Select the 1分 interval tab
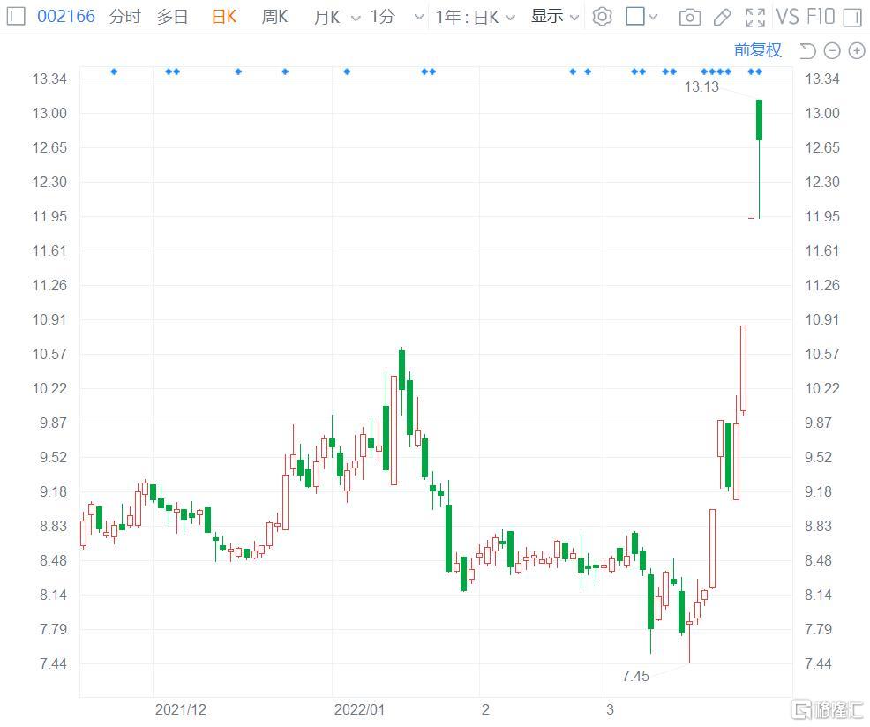This screenshot has height=727, width=870. click(382, 17)
